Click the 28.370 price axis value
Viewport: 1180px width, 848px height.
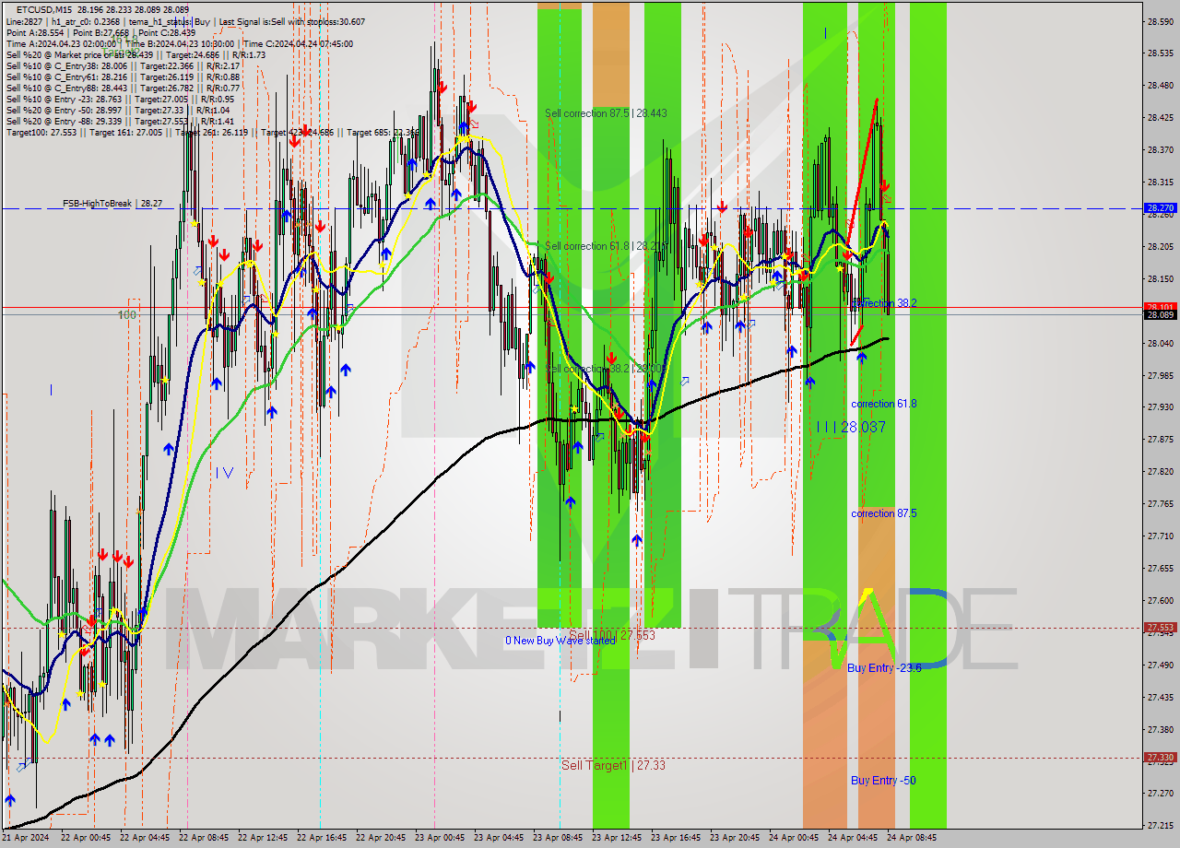1160,149
